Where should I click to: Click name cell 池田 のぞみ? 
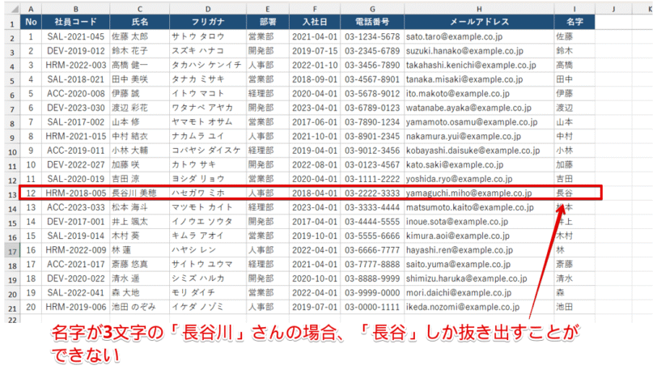tap(139, 307)
